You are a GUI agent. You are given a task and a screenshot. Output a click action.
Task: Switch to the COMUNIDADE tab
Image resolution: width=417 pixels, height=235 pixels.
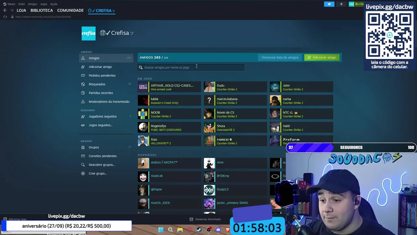point(70,10)
